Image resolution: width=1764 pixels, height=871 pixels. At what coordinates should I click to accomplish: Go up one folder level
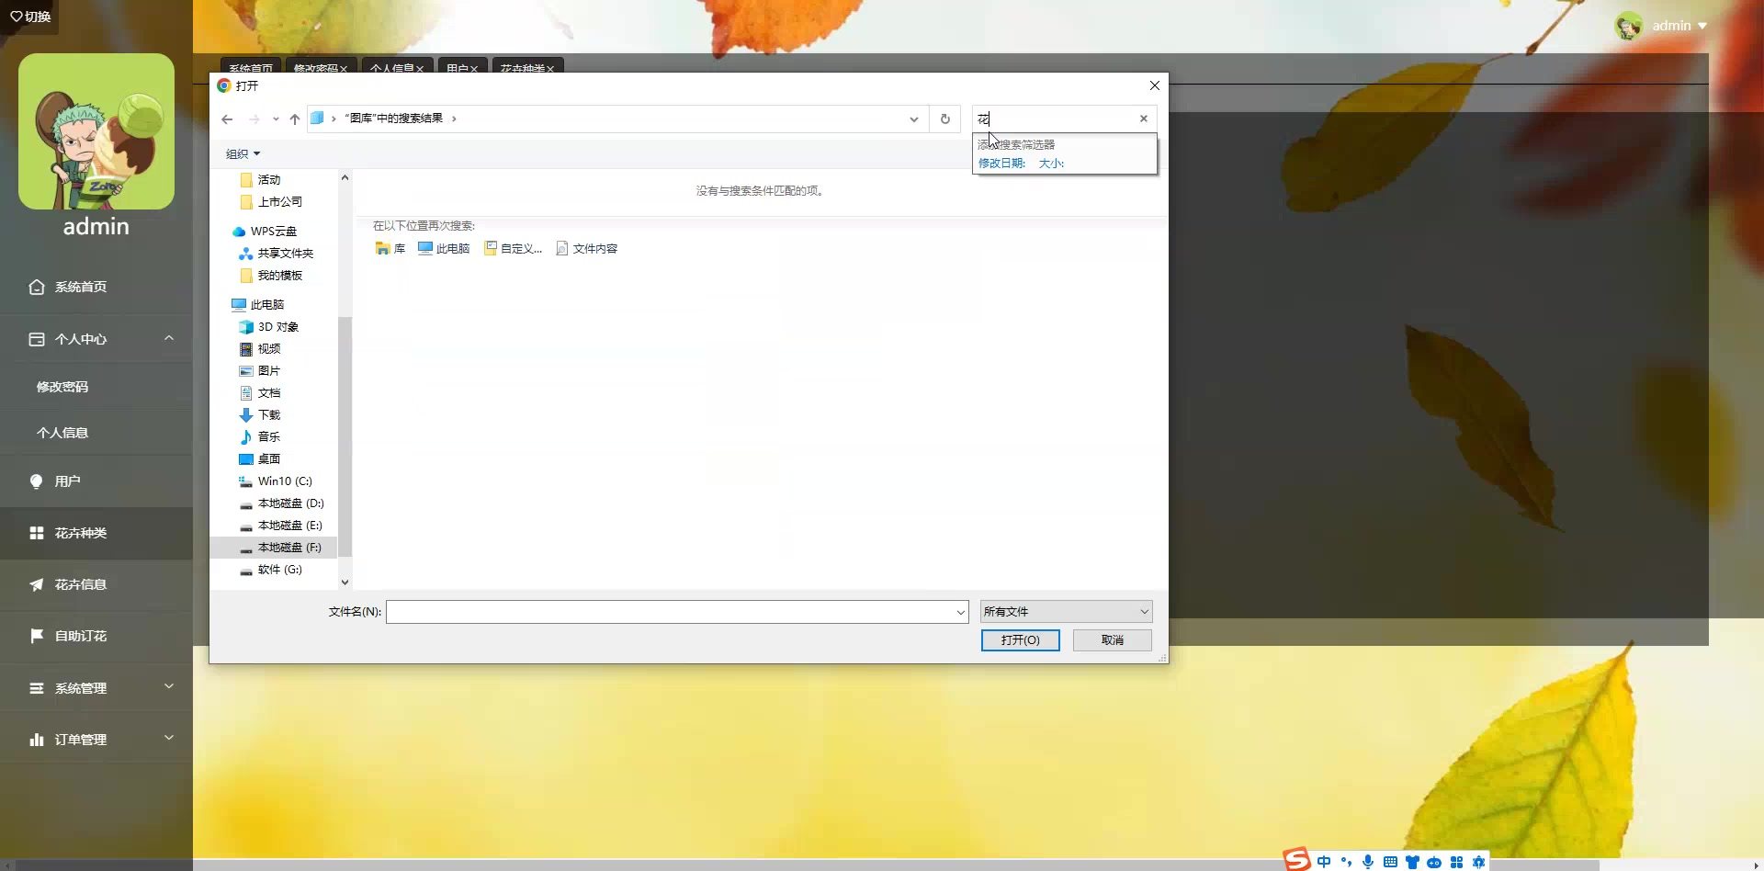point(295,119)
